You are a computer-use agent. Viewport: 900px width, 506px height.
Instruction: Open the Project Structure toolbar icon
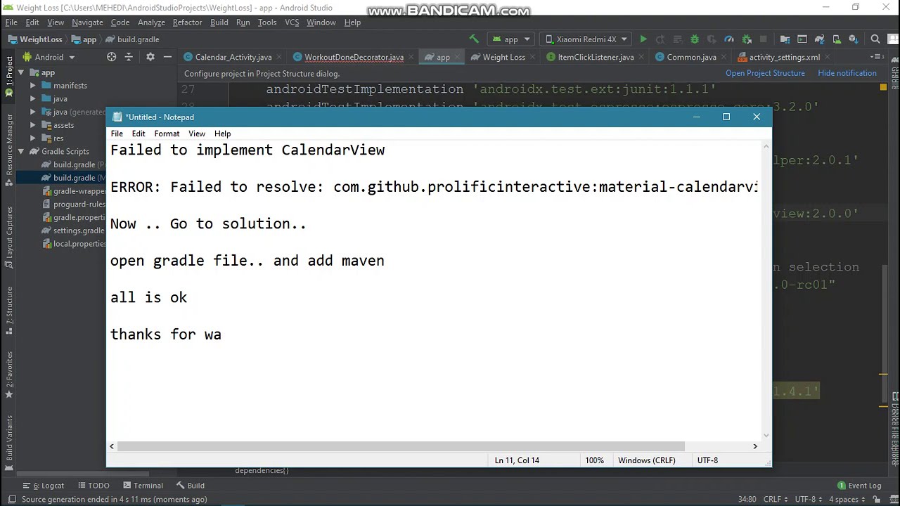(785, 39)
